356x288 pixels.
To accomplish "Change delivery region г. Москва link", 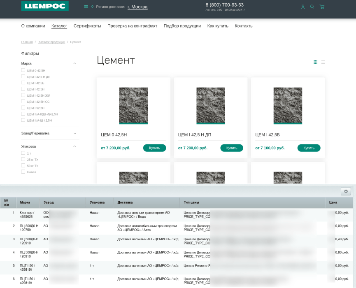I will (x=137, y=7).
